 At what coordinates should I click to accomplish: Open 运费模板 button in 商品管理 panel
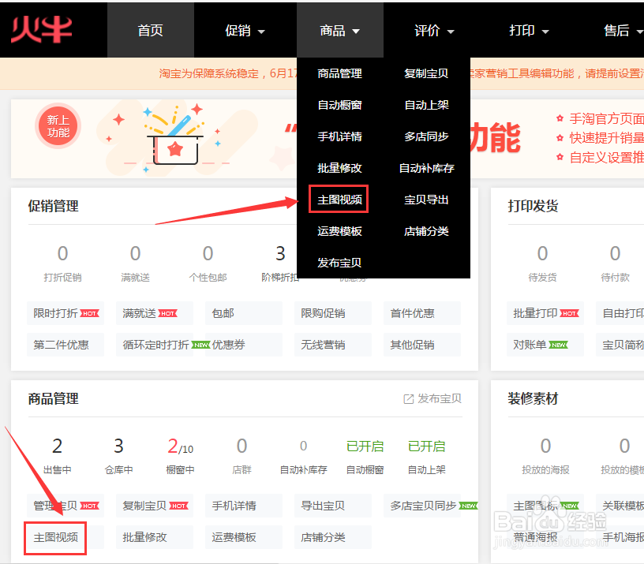click(x=244, y=537)
